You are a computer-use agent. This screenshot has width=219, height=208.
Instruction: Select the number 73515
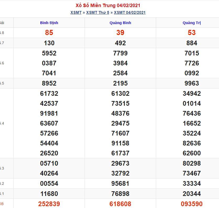[120, 103]
